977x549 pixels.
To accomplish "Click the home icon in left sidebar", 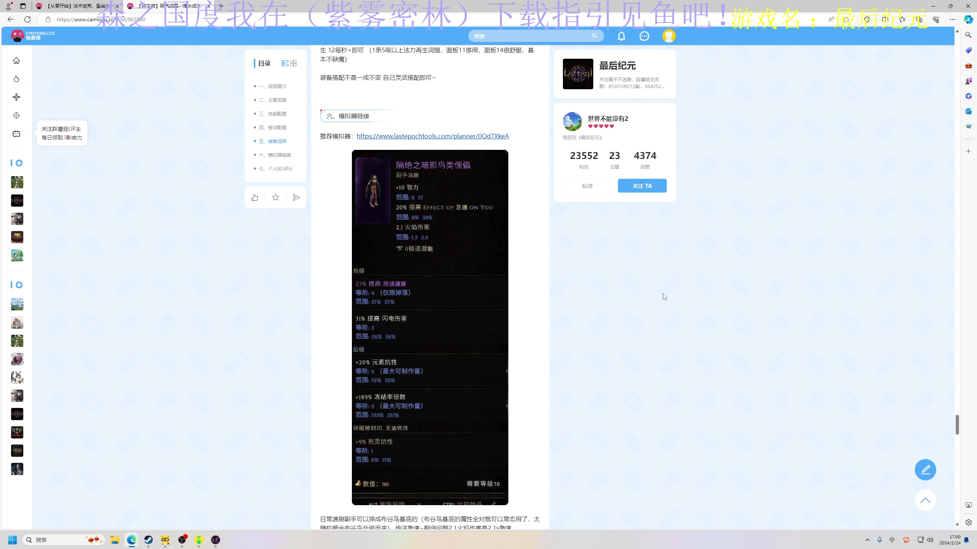I will (x=16, y=61).
